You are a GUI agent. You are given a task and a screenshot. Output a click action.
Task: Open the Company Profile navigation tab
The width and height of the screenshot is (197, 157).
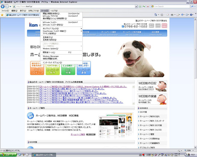click(155, 33)
